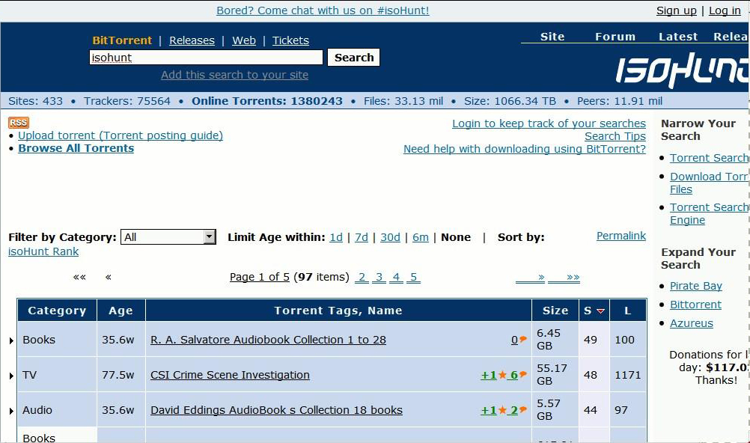Open comments via bubble icon on CSI row
The width and height of the screenshot is (750, 443).
pyautogui.click(x=523, y=374)
